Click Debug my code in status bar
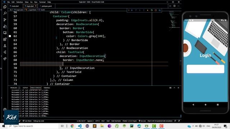This screenshot has height=129, width=230. [39, 121]
